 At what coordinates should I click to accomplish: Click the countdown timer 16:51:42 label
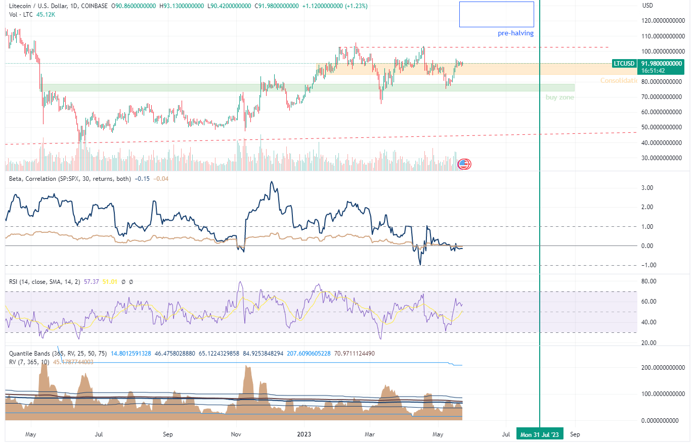653,71
